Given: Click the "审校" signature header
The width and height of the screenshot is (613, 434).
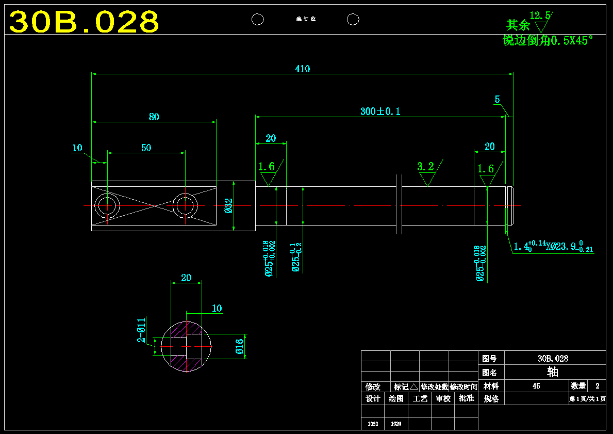Looking at the screenshot, I should pyautogui.click(x=443, y=399).
